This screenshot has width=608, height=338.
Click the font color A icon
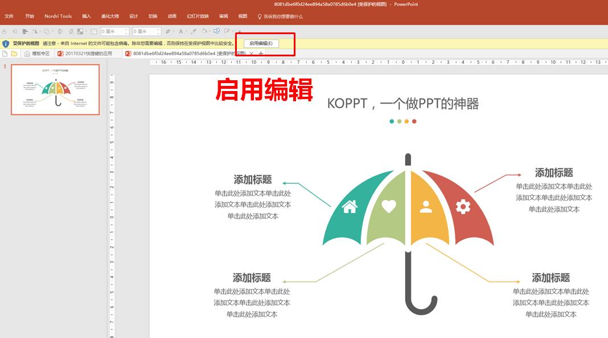(x=180, y=31)
